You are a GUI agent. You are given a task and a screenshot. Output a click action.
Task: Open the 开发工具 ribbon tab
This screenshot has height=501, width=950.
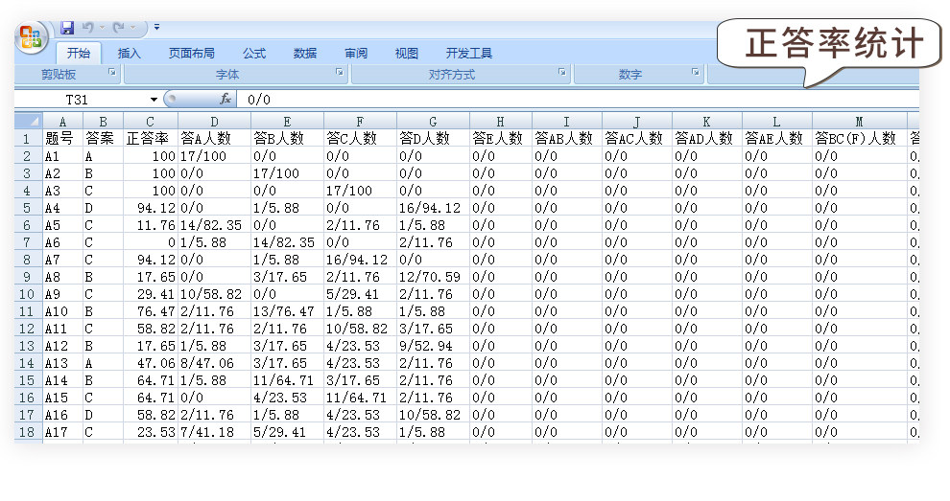click(x=469, y=54)
